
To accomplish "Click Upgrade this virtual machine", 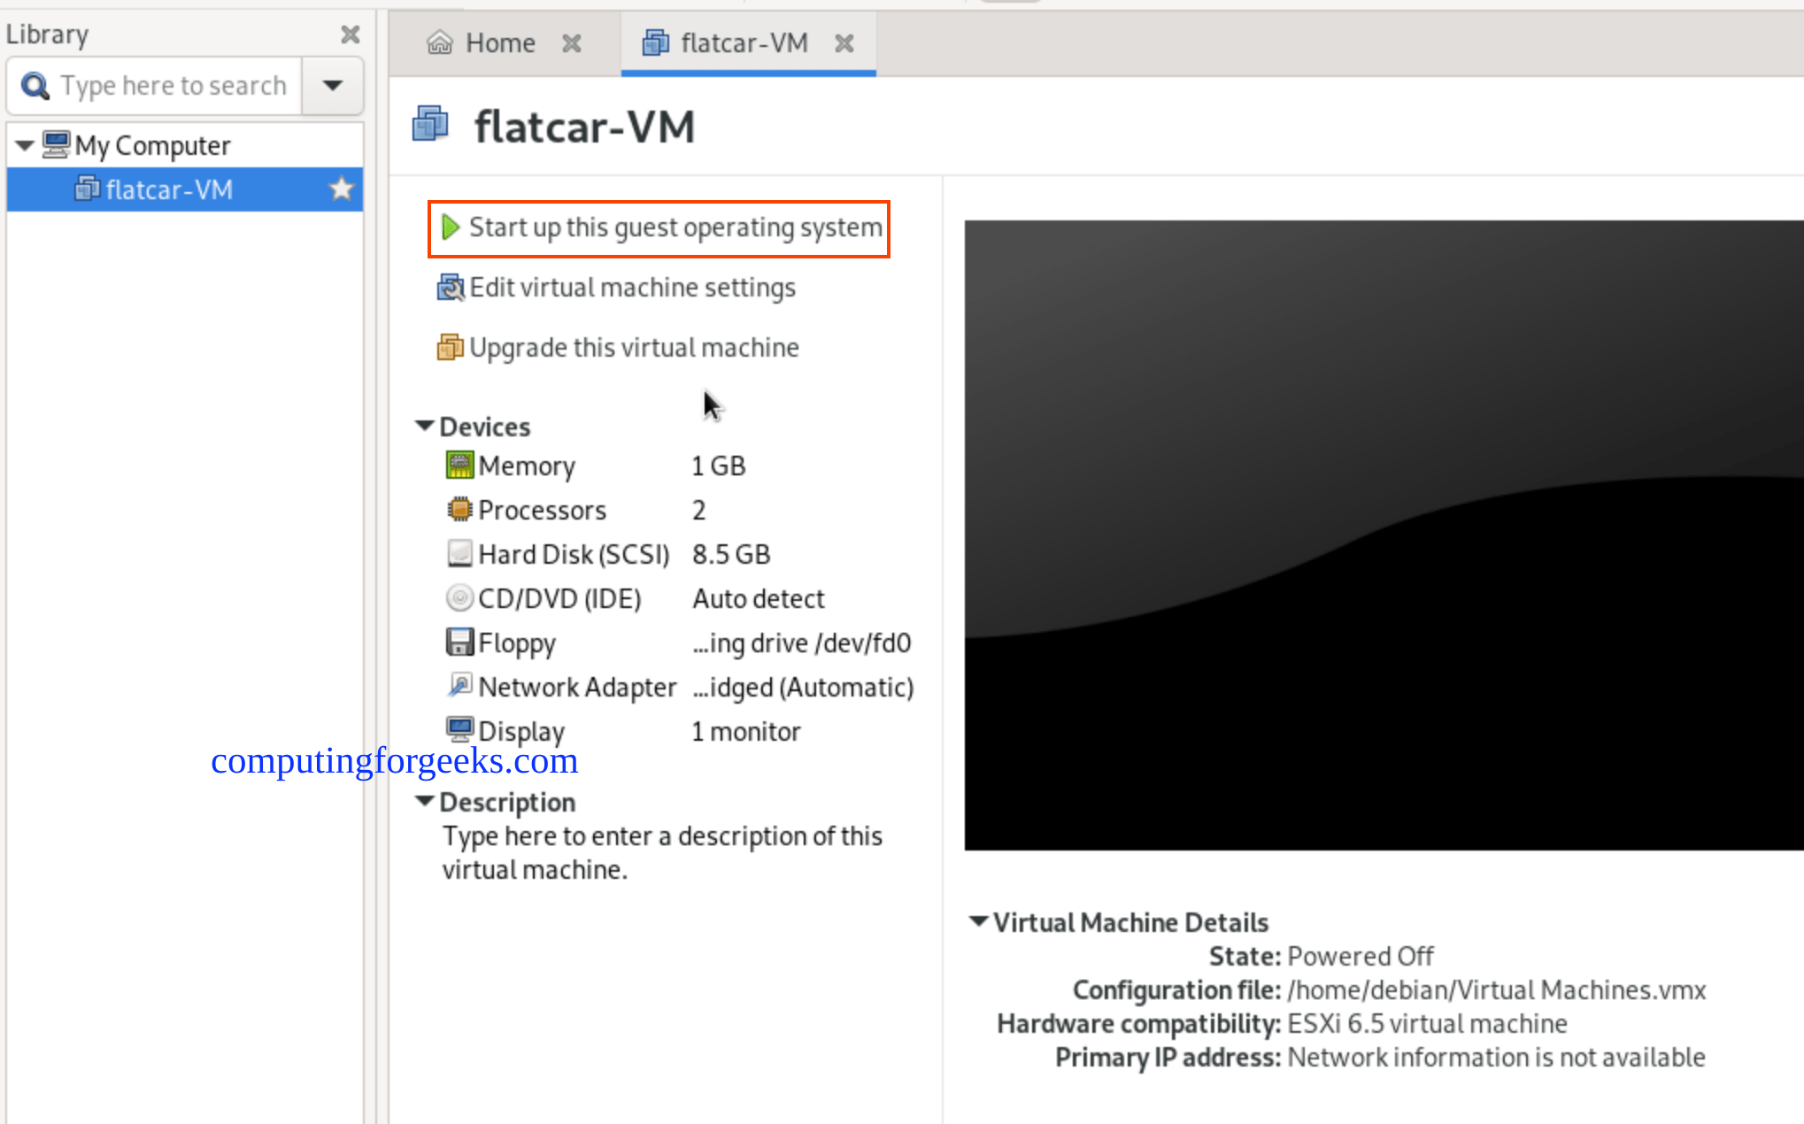I will pyautogui.click(x=633, y=347).
